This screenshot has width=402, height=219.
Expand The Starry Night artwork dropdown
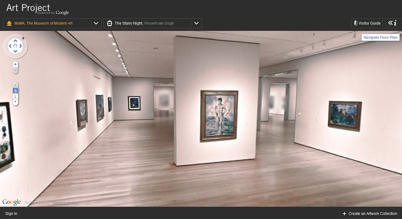[196, 23]
